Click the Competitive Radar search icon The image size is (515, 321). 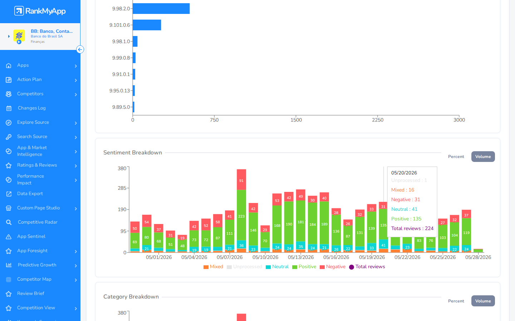pos(9,222)
